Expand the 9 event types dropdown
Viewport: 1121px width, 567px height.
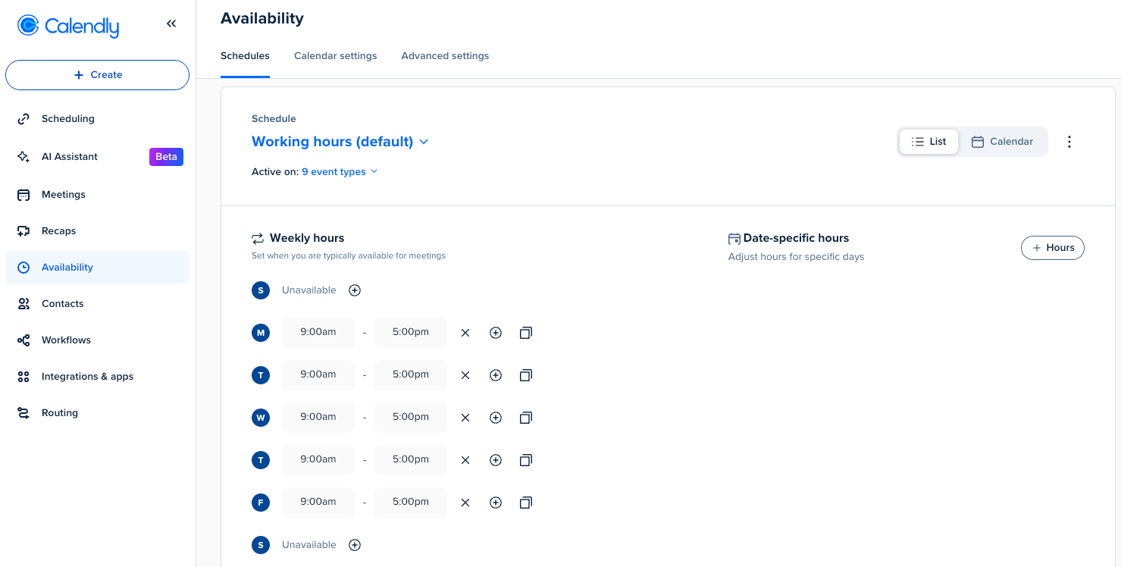[x=340, y=172]
